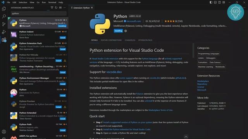Install the Python for VSCode extension

(x=59, y=61)
